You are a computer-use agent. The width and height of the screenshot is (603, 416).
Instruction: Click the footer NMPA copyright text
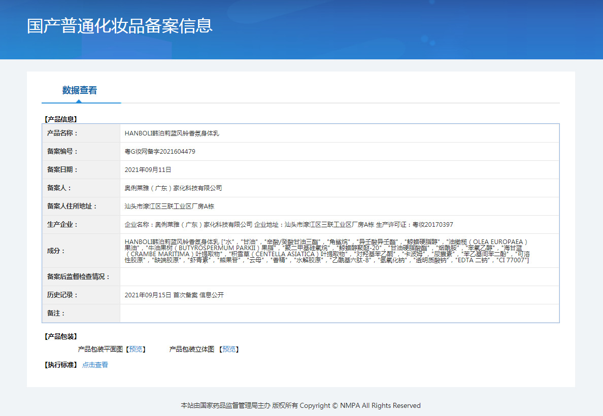click(x=300, y=406)
